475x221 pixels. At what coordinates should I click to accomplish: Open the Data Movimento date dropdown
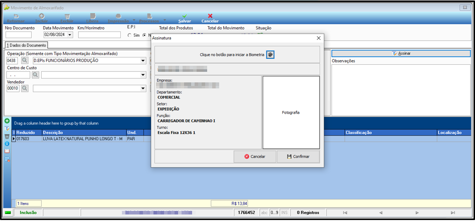70,35
